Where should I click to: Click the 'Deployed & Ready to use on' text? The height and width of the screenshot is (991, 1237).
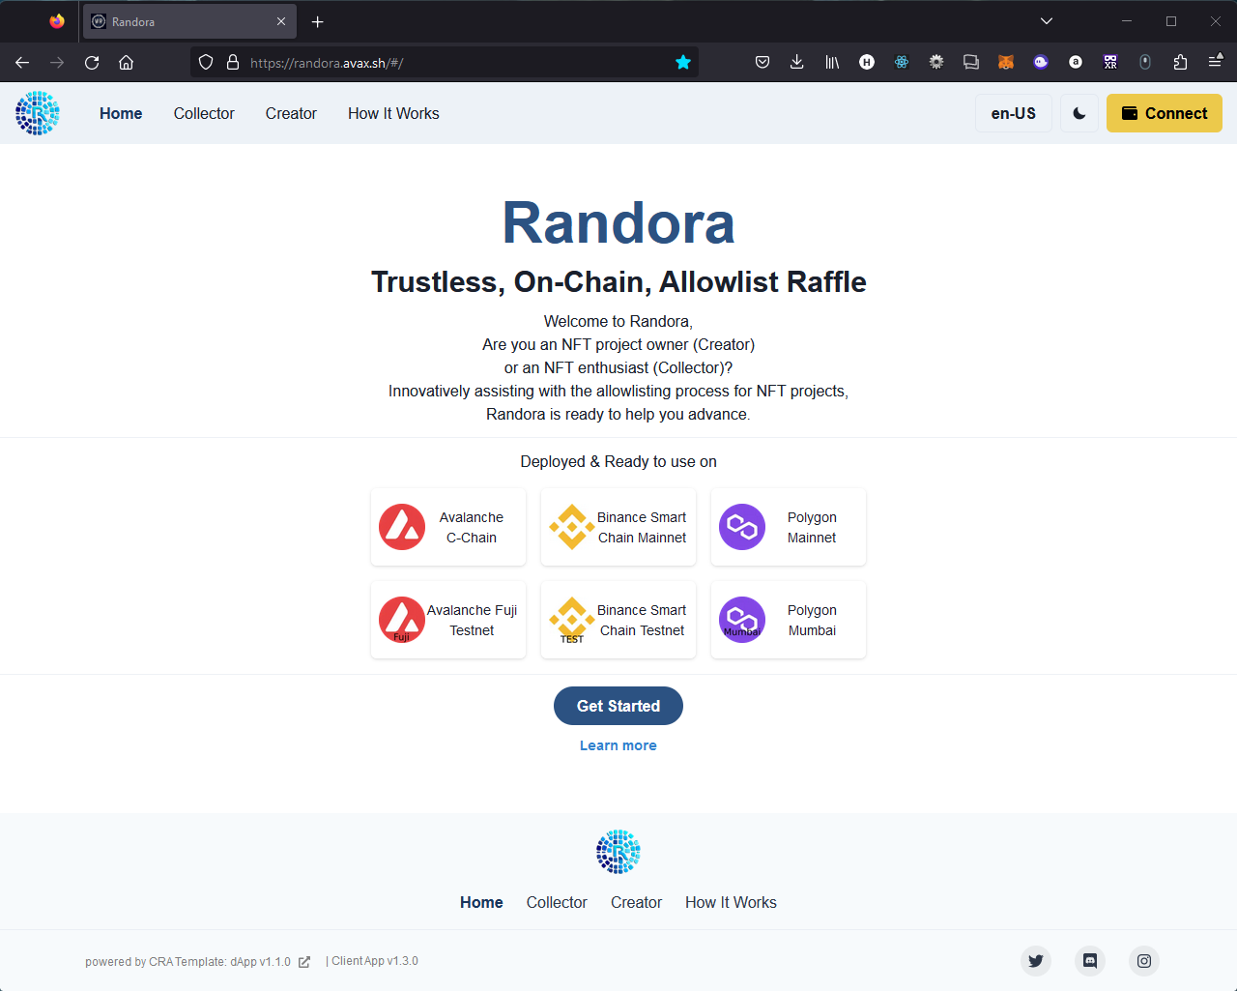(x=618, y=461)
